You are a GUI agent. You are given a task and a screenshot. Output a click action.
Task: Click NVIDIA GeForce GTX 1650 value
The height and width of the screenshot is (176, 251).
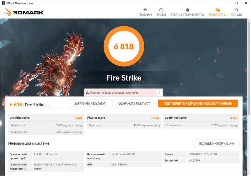[x=55, y=167]
